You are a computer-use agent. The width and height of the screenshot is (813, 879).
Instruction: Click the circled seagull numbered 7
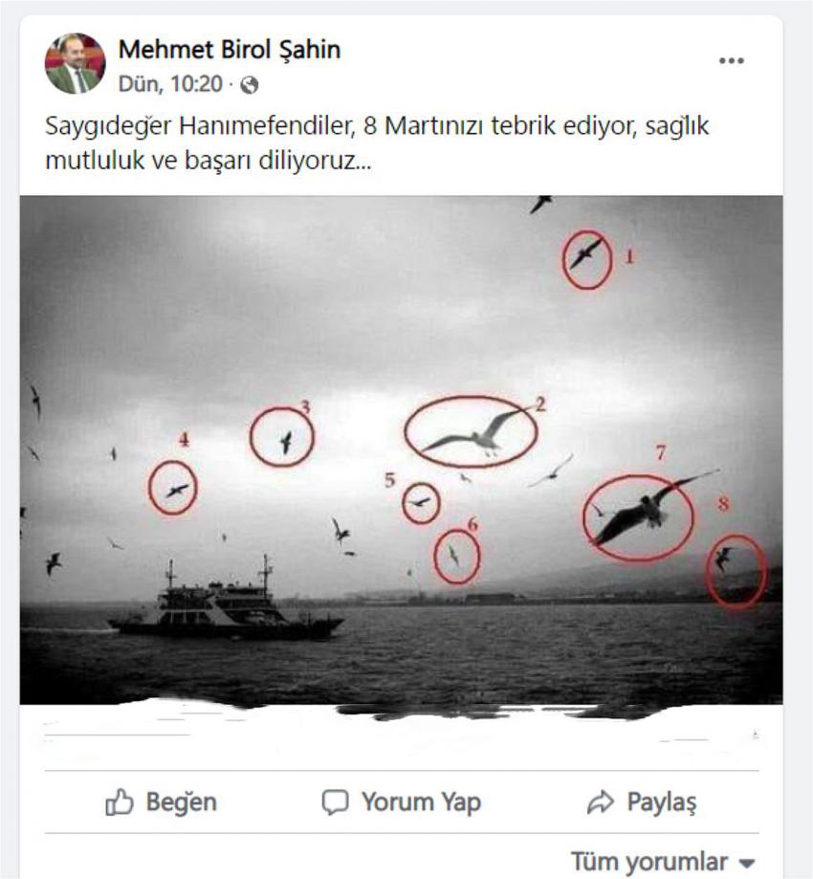638,518
